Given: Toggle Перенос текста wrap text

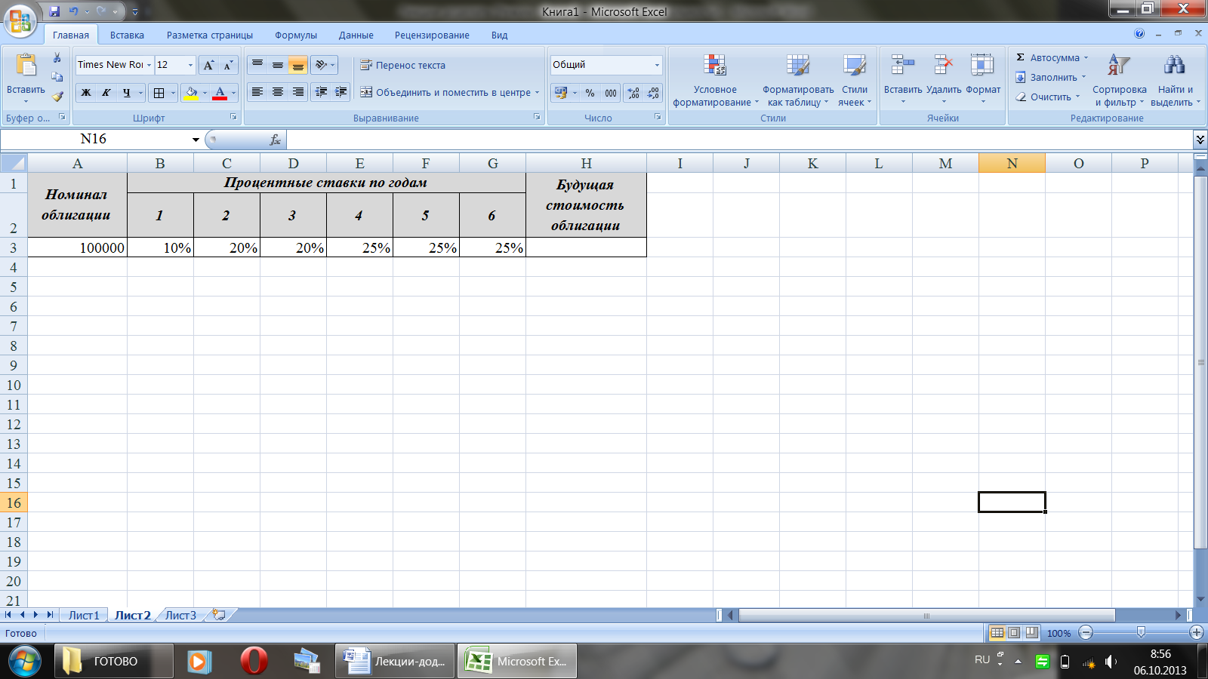Looking at the screenshot, I should (x=402, y=65).
